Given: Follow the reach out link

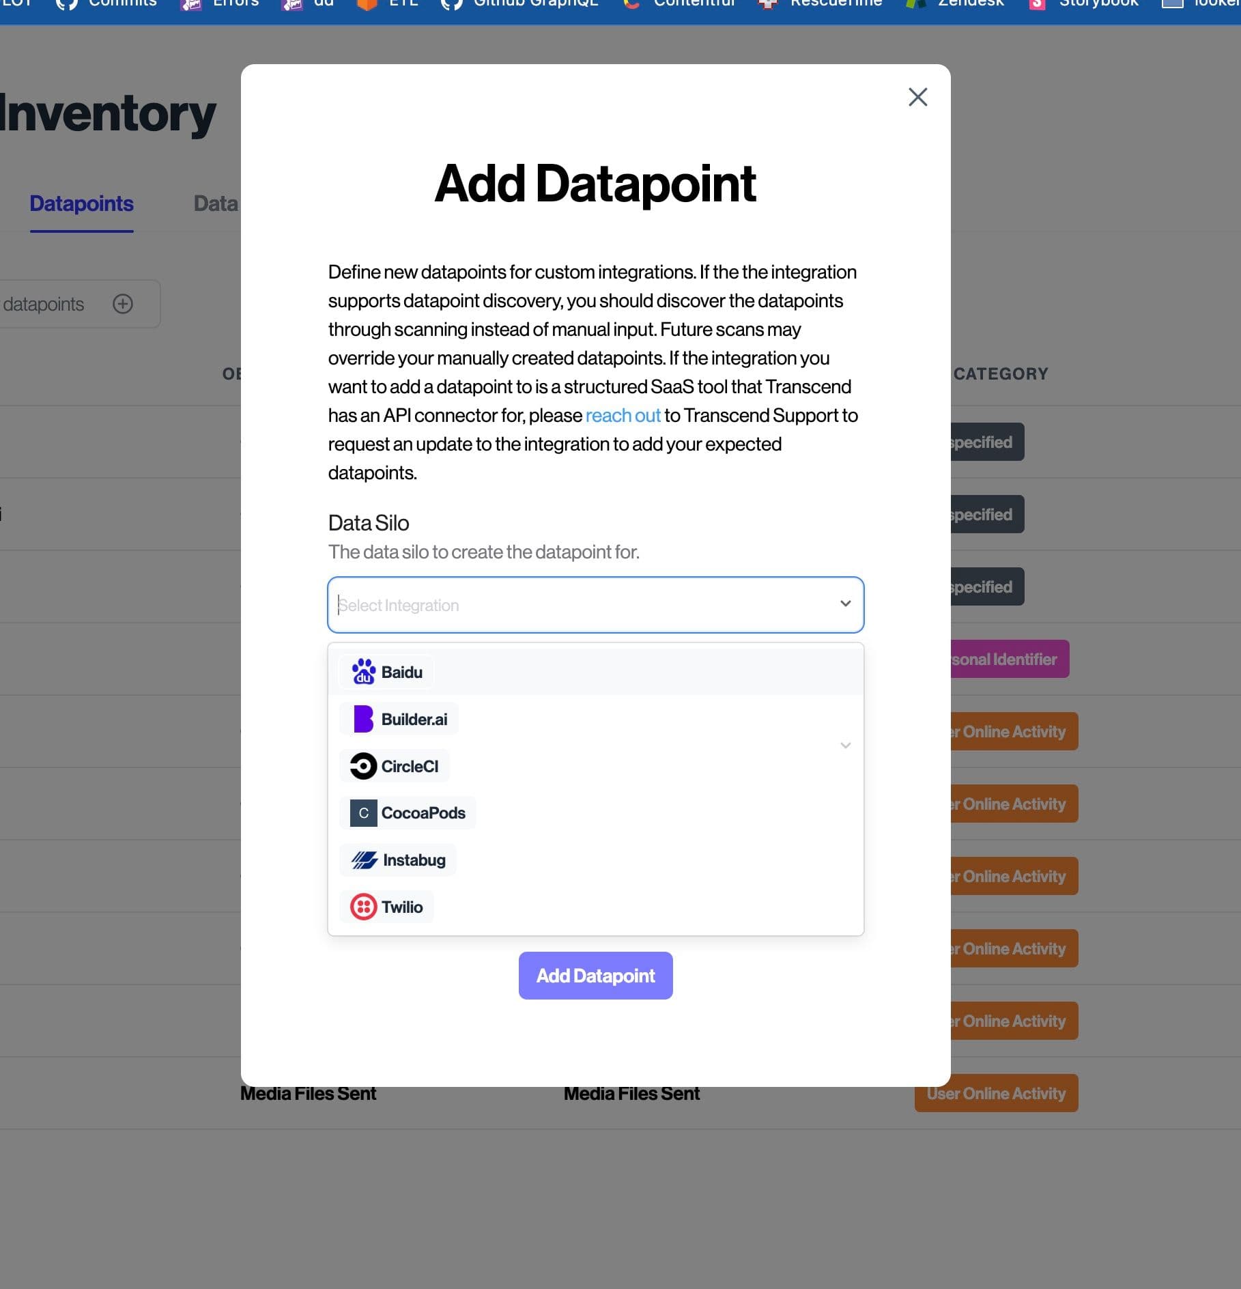Looking at the screenshot, I should tap(623, 415).
